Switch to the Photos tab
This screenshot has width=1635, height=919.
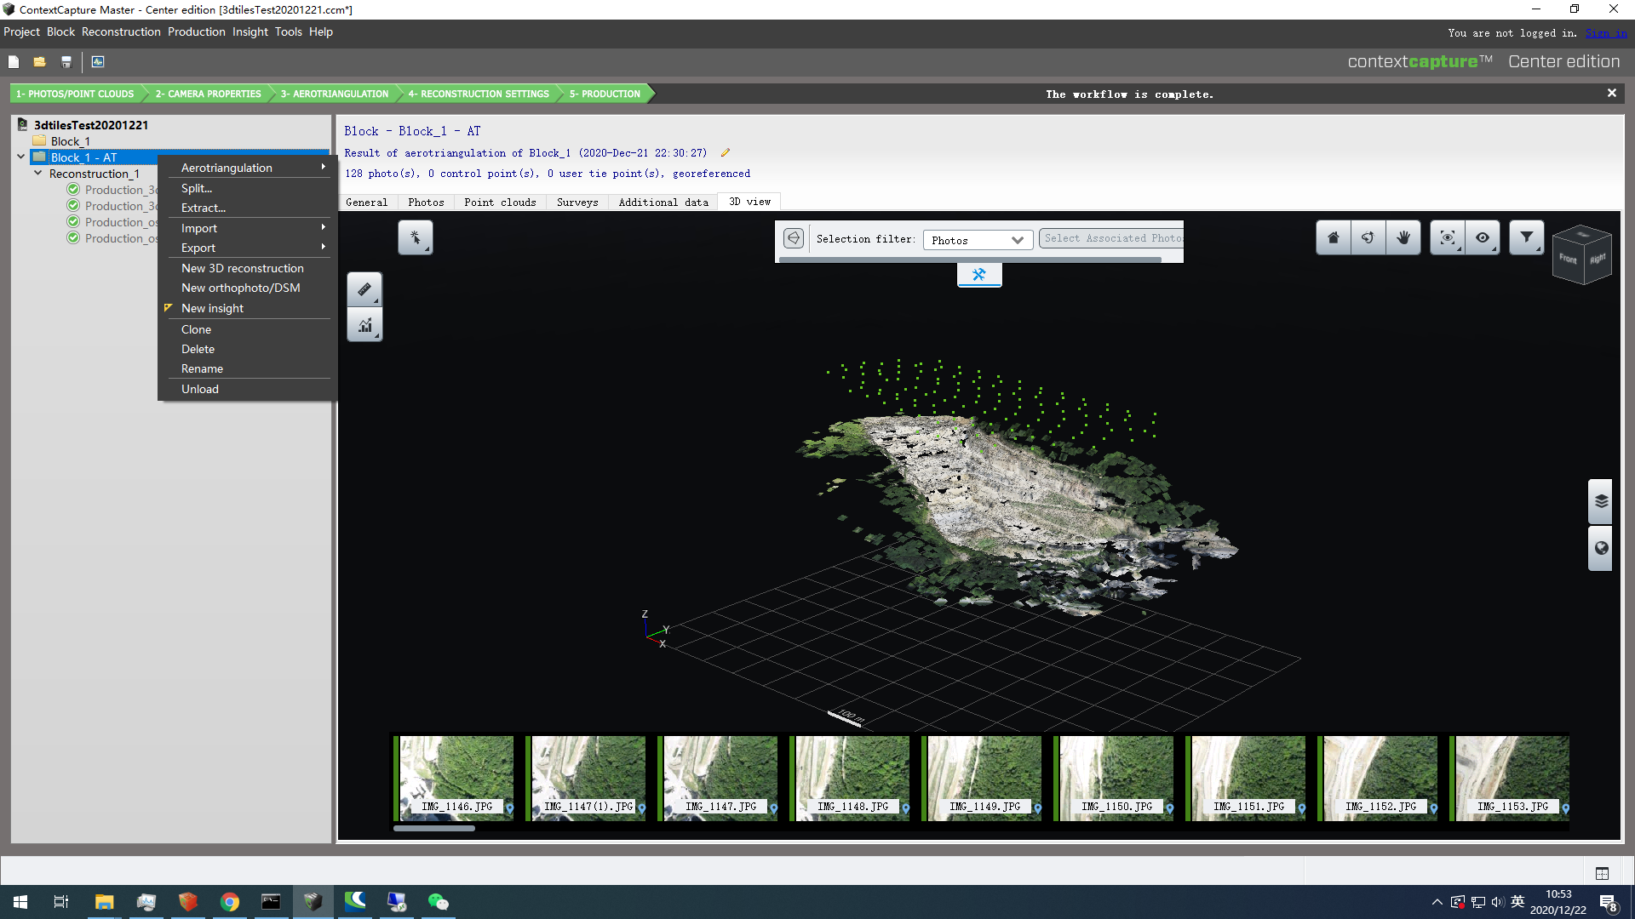[x=426, y=202]
